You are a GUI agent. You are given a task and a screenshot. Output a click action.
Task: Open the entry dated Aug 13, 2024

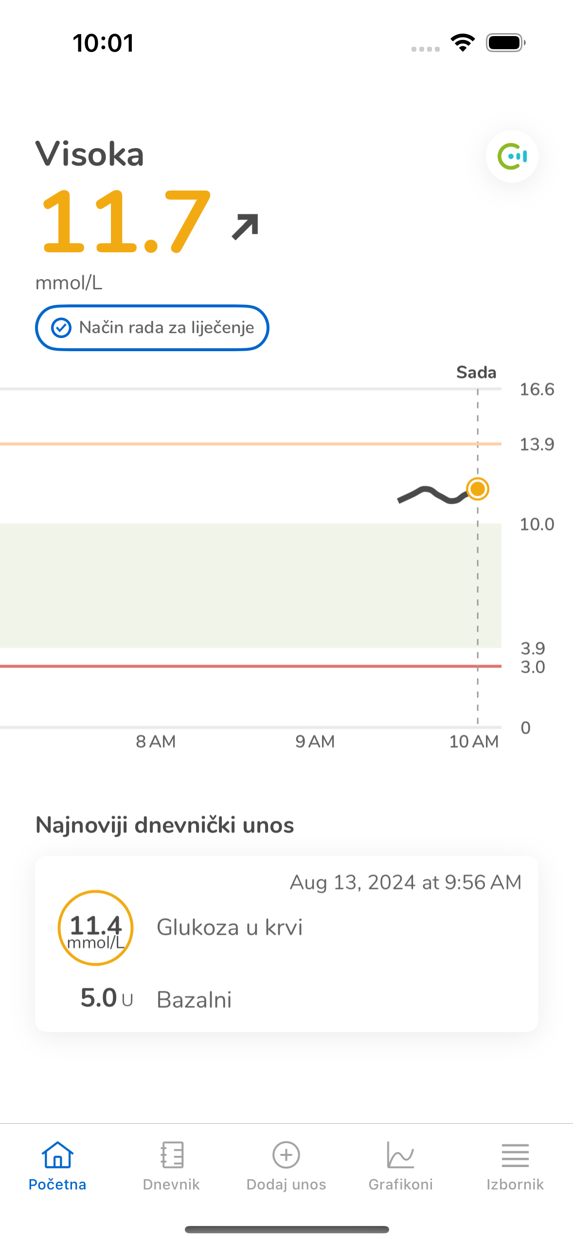click(x=405, y=883)
